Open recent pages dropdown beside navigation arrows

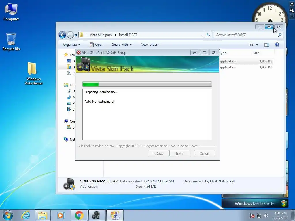coord(76,35)
